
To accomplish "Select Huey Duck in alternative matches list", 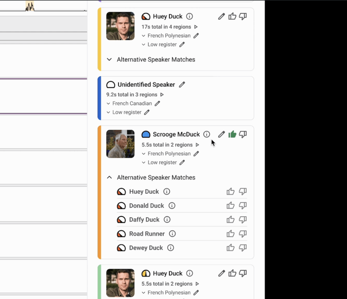I will [x=144, y=192].
